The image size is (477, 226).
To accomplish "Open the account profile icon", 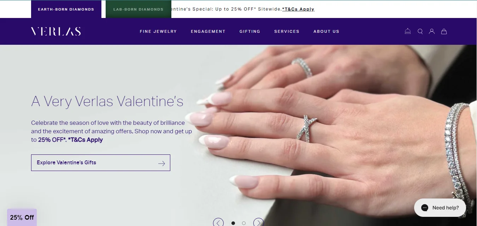I will pyautogui.click(x=432, y=31).
